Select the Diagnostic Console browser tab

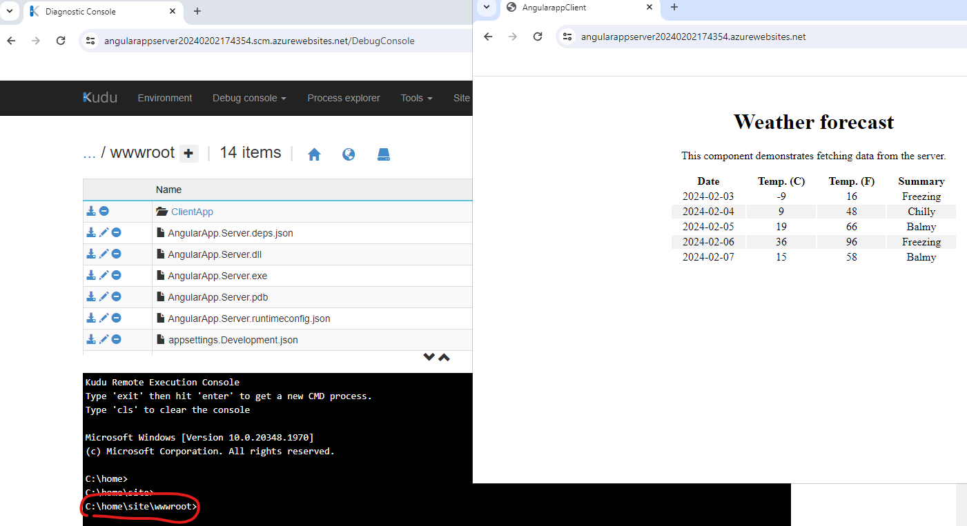point(104,12)
